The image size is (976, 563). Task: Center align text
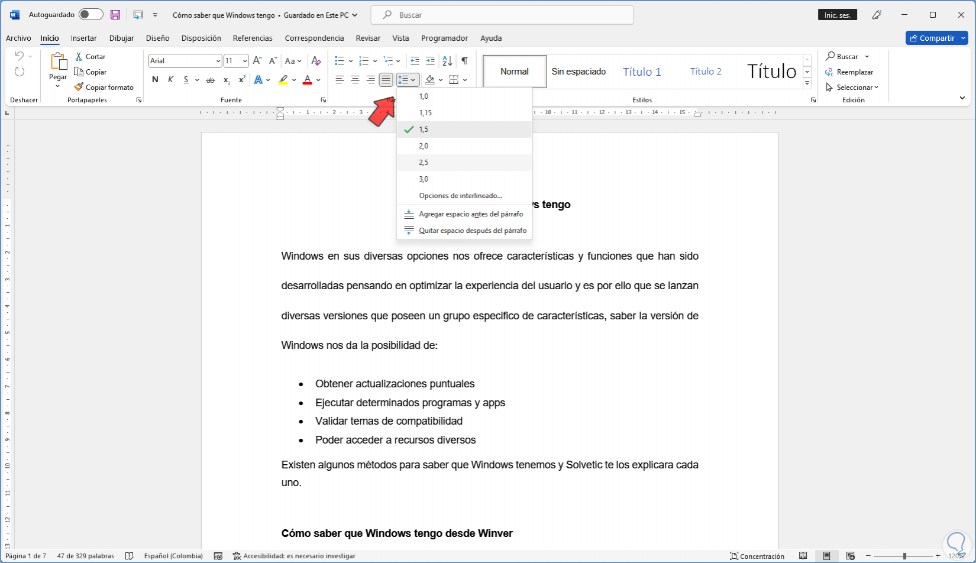355,80
